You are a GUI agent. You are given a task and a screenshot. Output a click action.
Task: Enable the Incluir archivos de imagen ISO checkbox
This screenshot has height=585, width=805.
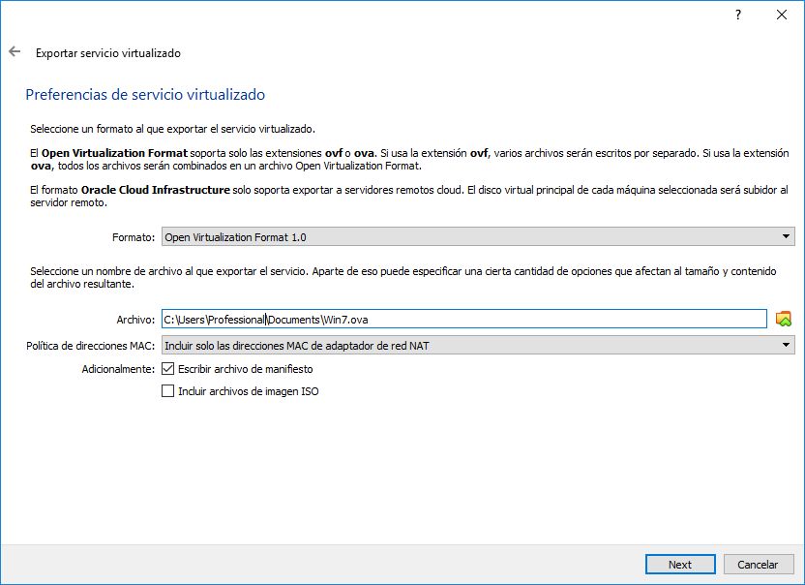click(168, 391)
